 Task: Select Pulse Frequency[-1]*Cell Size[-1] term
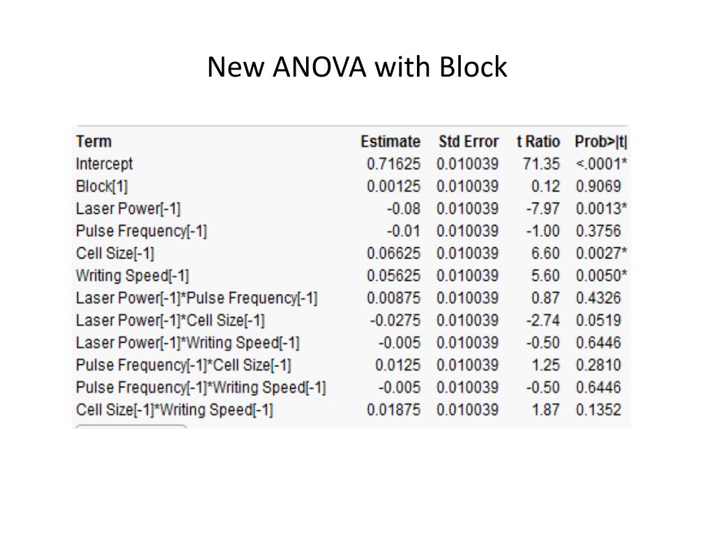[183, 365]
